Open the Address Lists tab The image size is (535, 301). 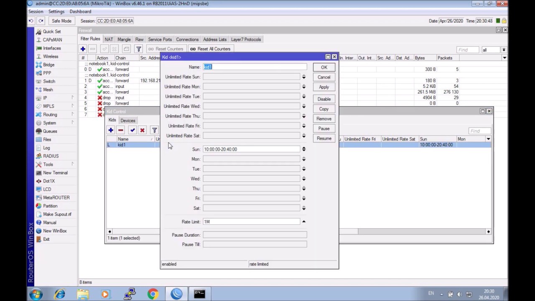click(x=214, y=39)
